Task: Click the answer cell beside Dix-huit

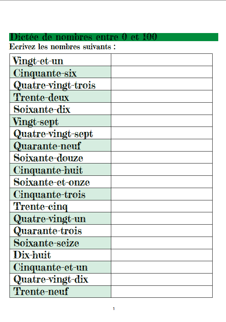Action: coord(162,255)
